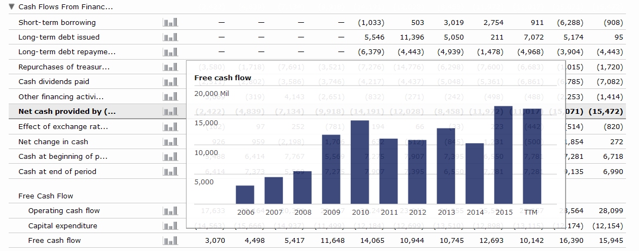Select the Net change in cash label
This screenshot has height=251, width=639.
click(53, 141)
